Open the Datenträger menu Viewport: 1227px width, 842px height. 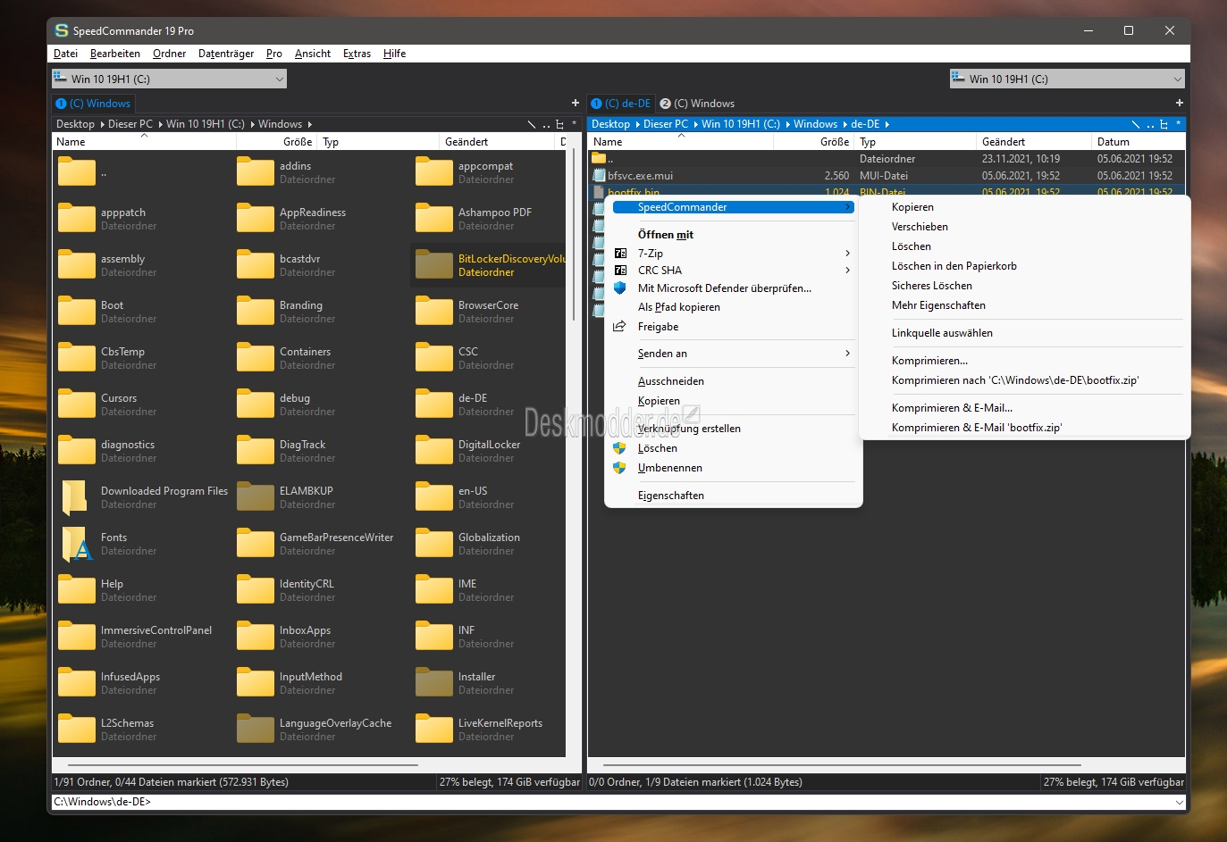click(226, 54)
